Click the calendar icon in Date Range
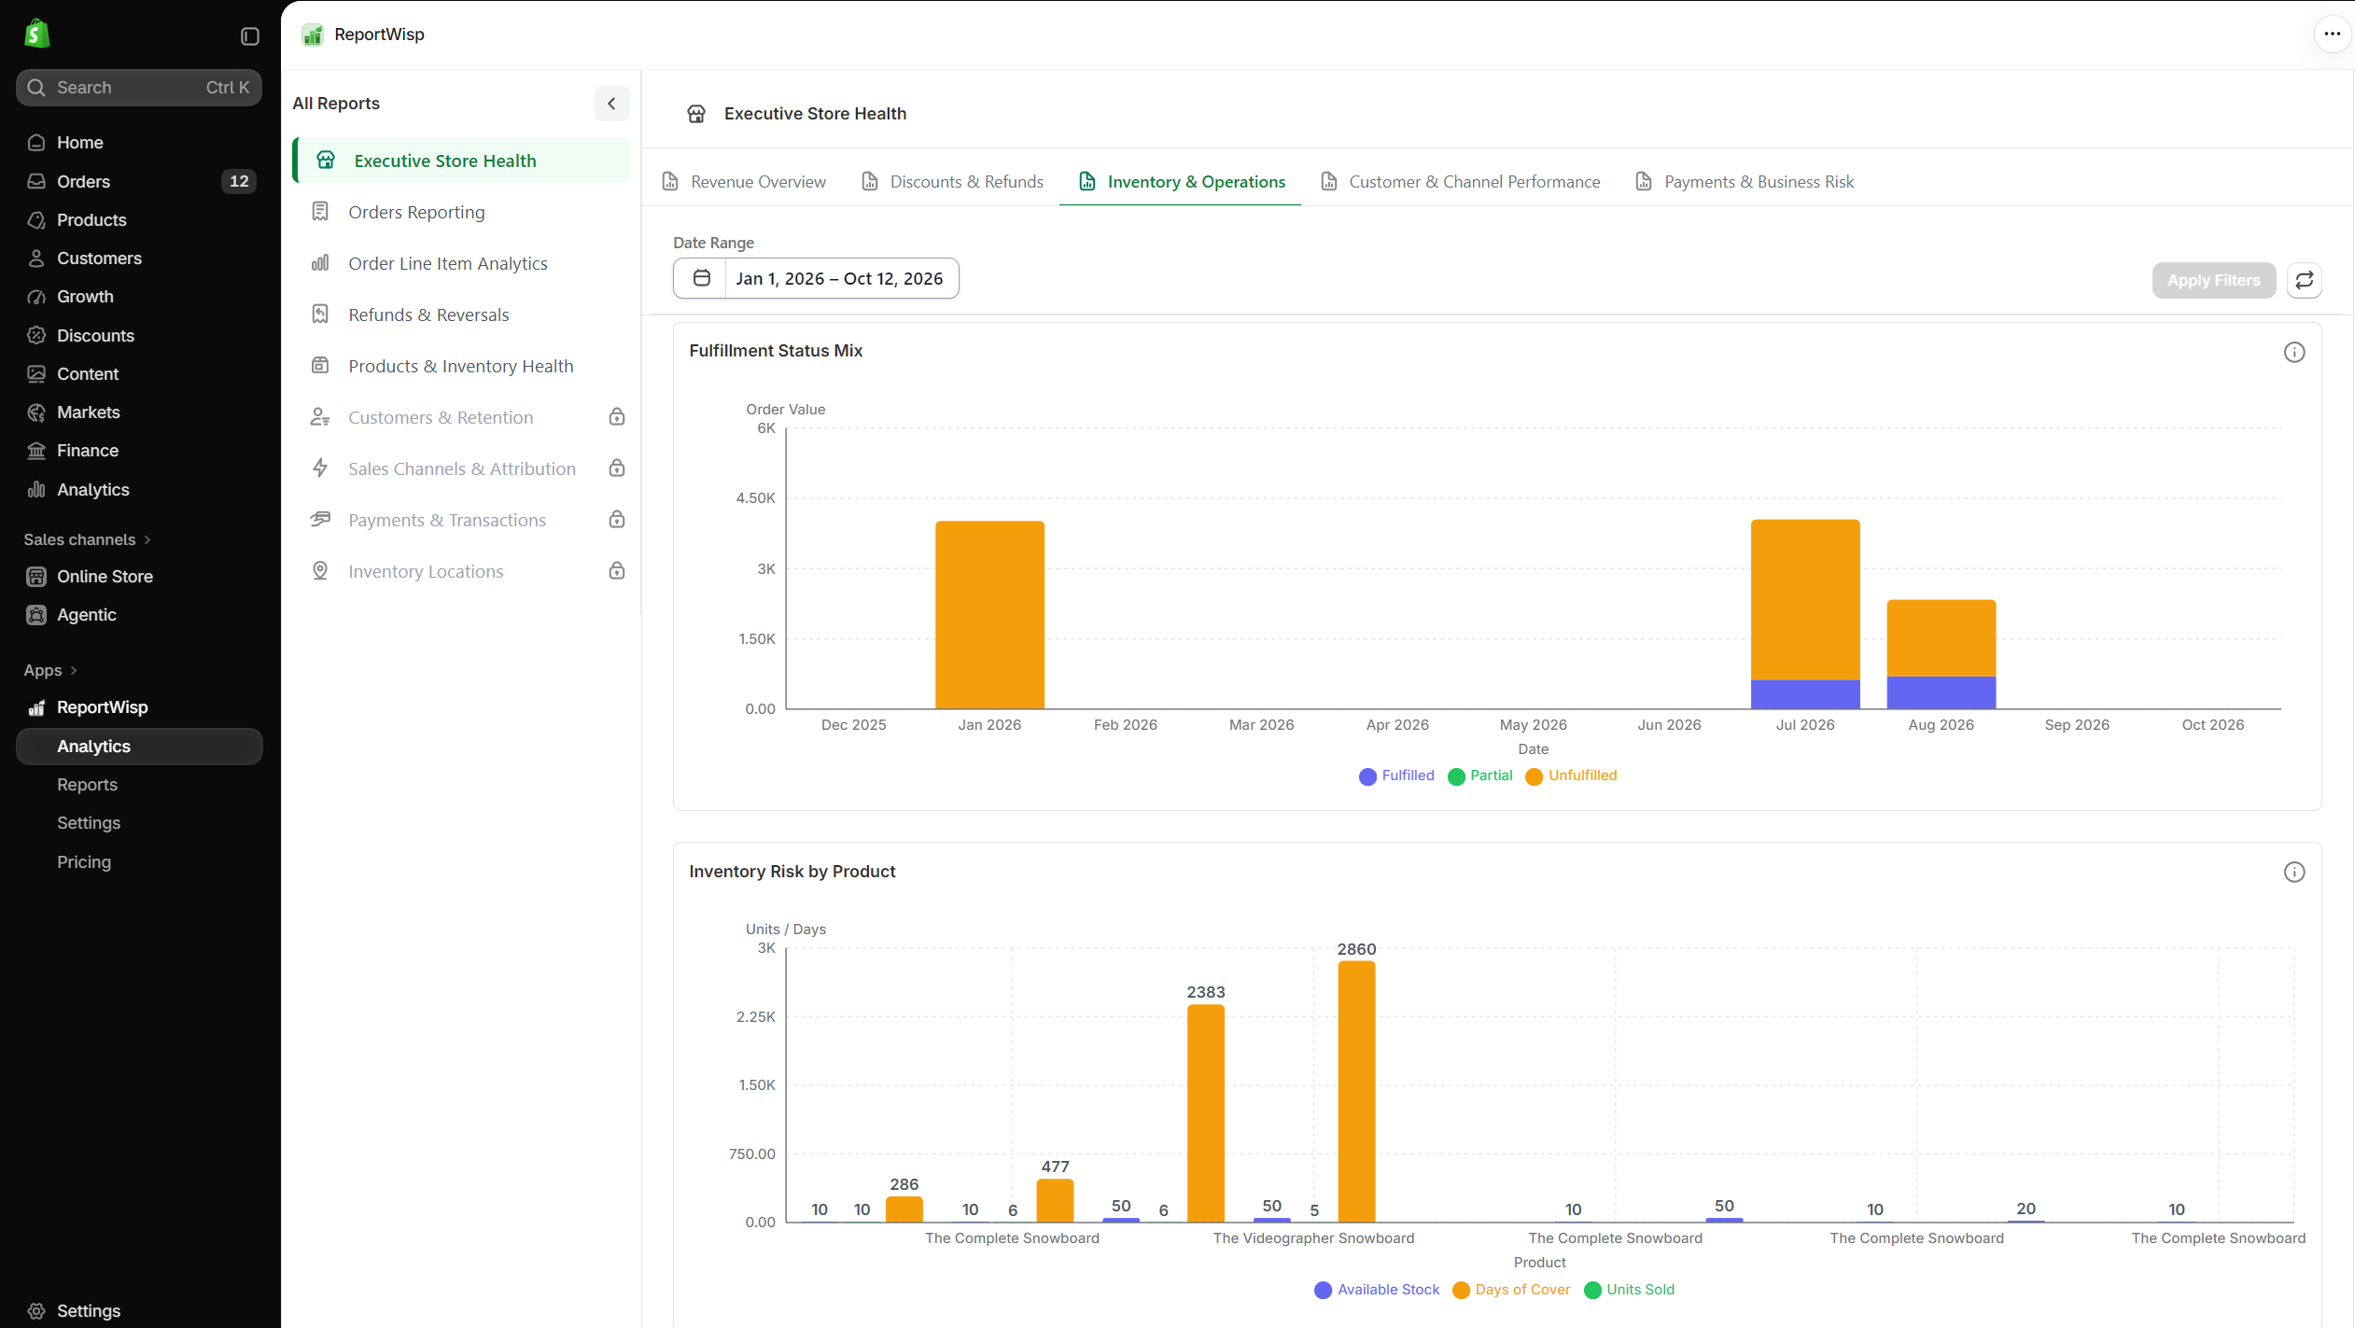This screenshot has height=1328, width=2355. (702, 278)
